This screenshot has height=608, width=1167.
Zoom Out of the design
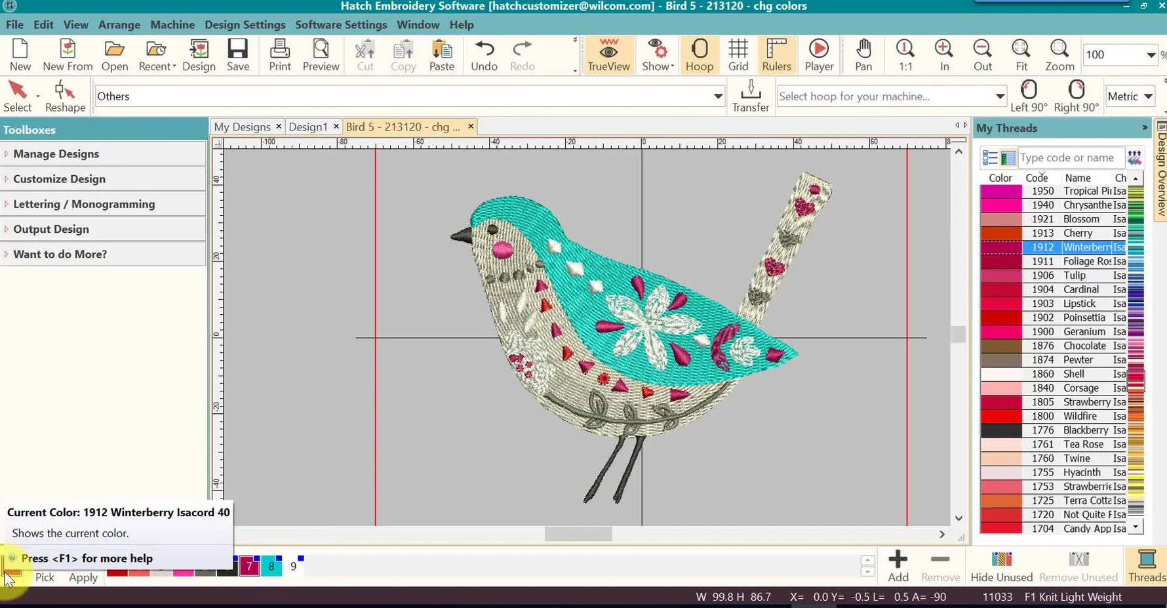click(x=983, y=55)
